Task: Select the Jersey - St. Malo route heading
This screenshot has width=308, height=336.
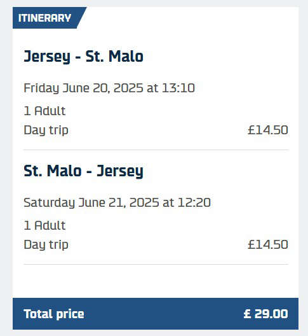Action: point(83,57)
